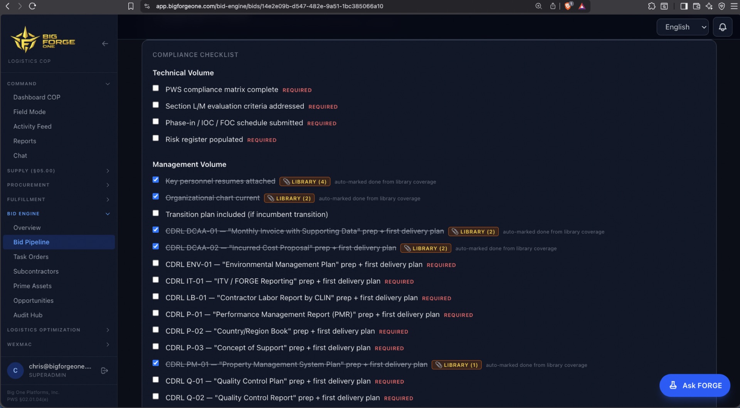Go to Dashboard COP menu item

(37, 97)
